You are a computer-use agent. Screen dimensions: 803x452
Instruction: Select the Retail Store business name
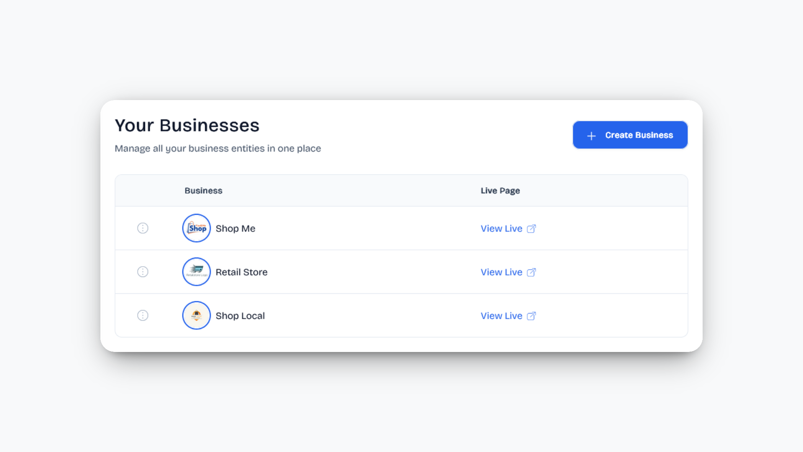point(241,272)
